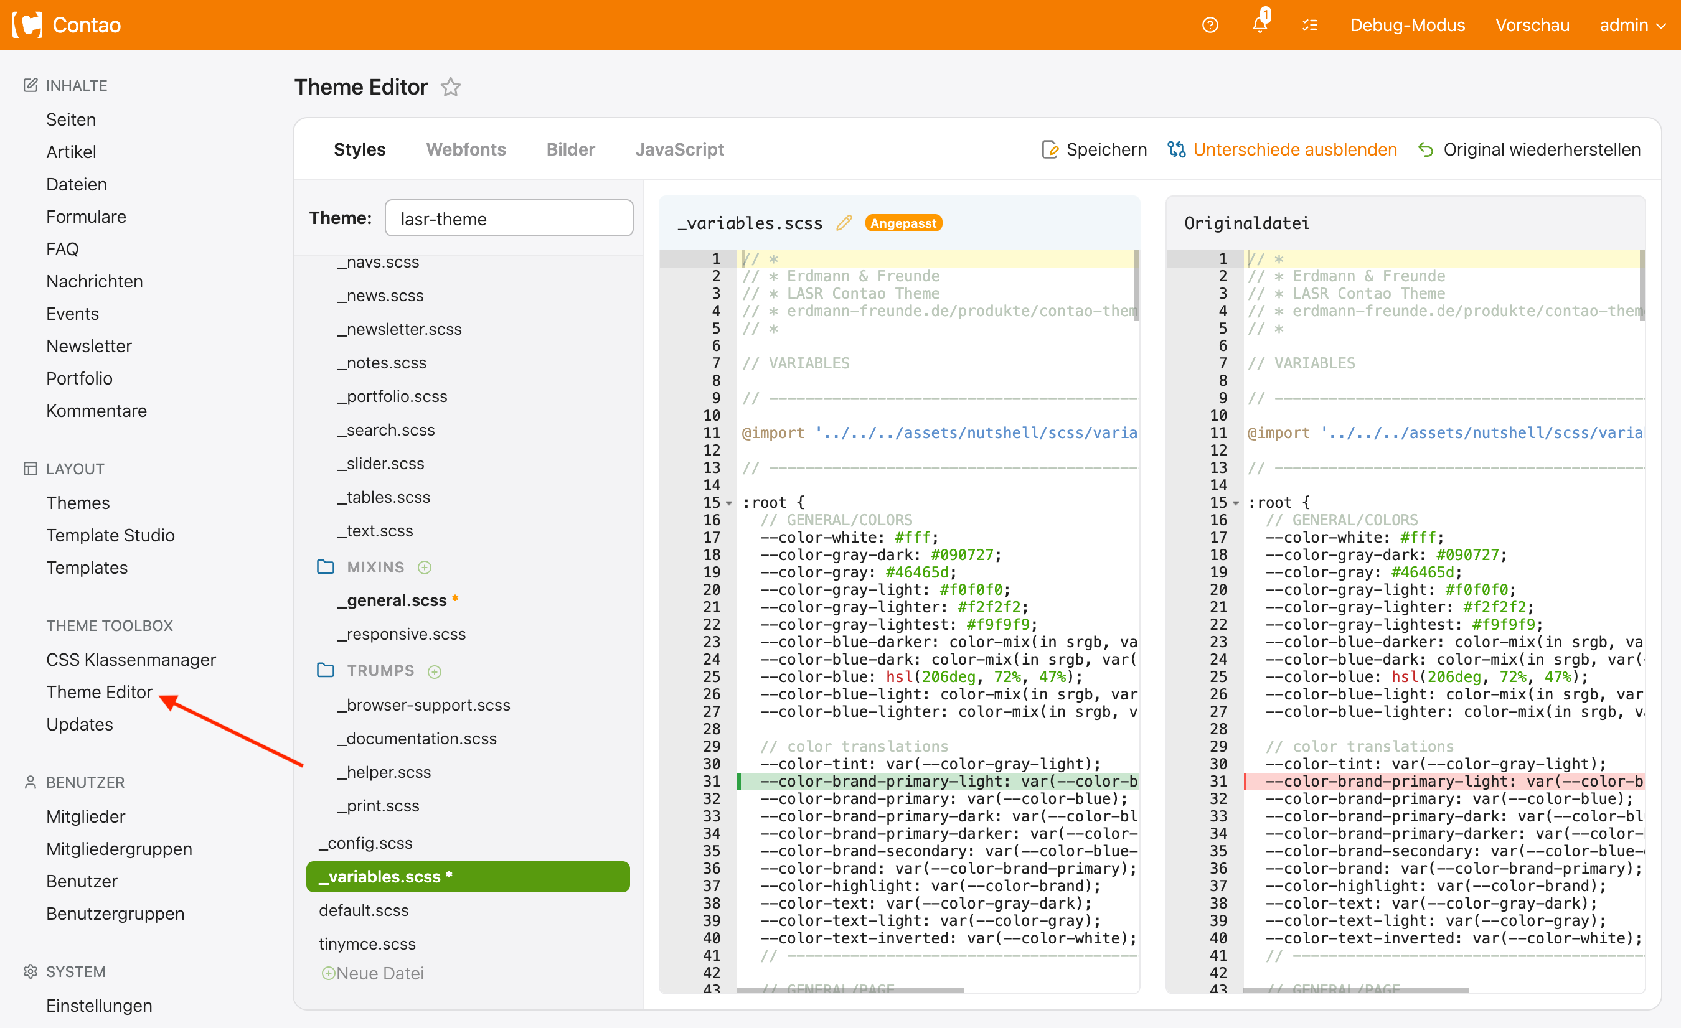Viewport: 1681px width, 1028px height.
Task: Open _print.scss file
Action: coord(379,806)
